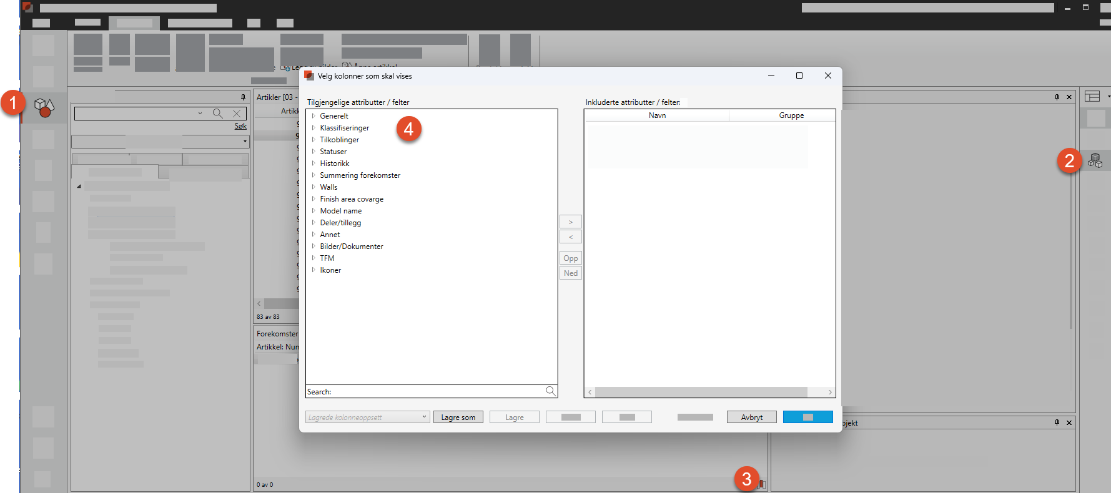Expand the Bilder/Dokumenter tree node
Screen dimensions: 1111x493
314,246
